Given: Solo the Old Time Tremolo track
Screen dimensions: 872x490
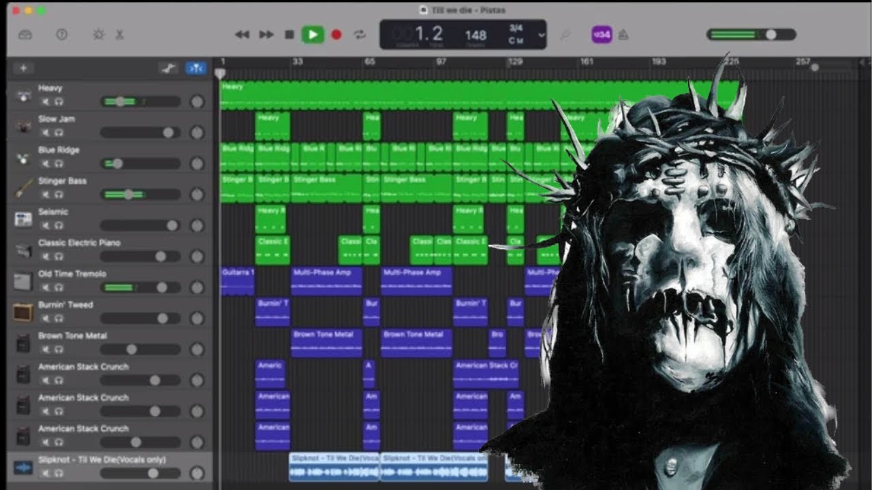Looking at the screenshot, I should click(59, 287).
